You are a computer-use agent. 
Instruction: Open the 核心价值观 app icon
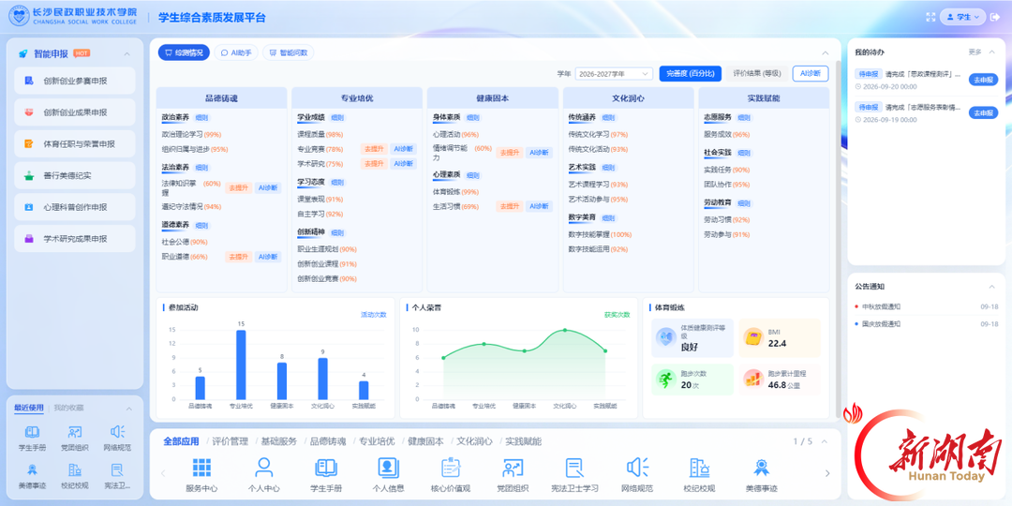point(451,468)
